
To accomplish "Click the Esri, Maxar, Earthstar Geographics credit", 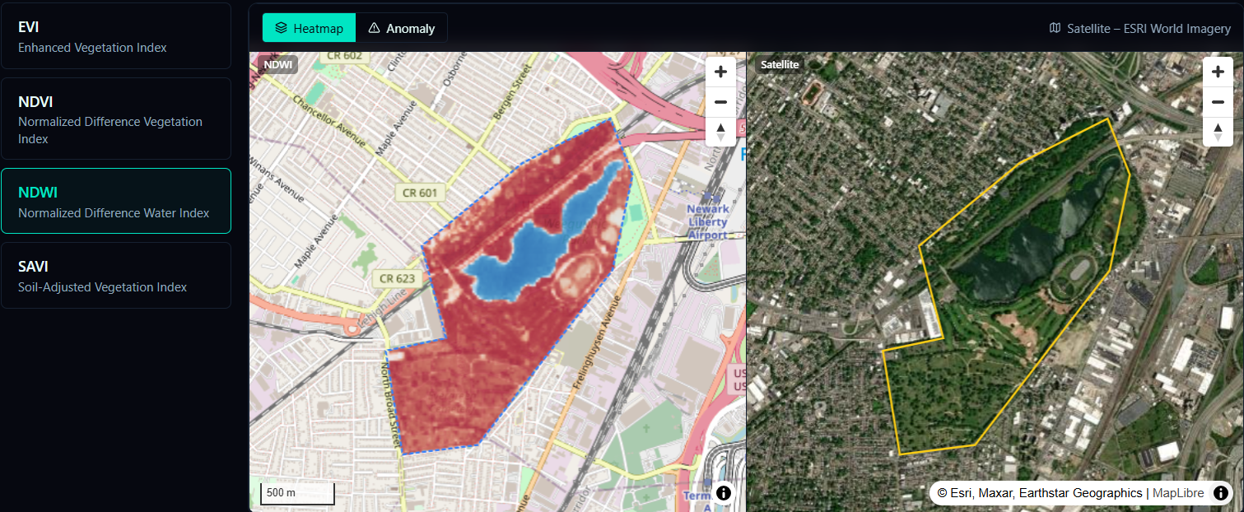I will point(1041,493).
